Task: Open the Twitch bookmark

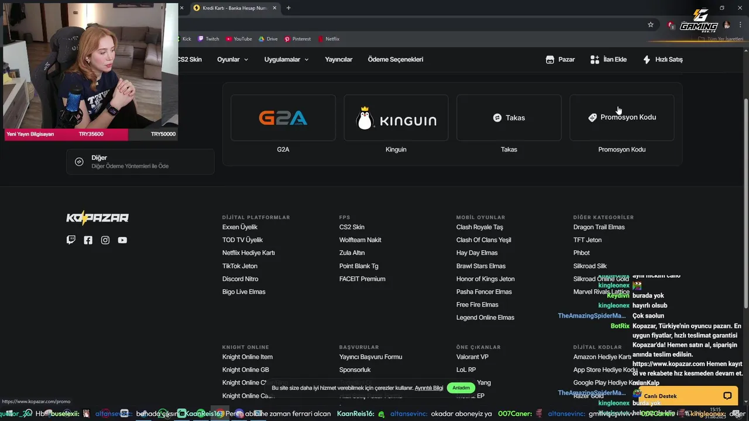Action: 208,39
